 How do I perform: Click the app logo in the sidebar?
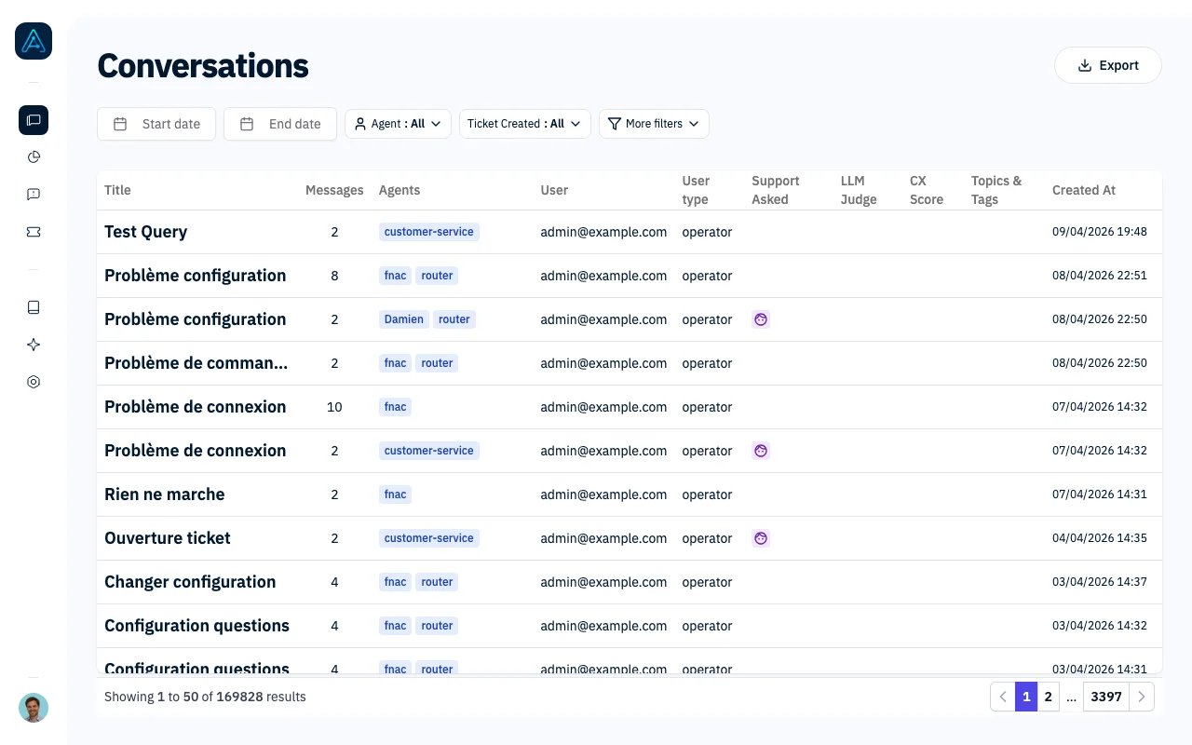pyautogui.click(x=34, y=41)
